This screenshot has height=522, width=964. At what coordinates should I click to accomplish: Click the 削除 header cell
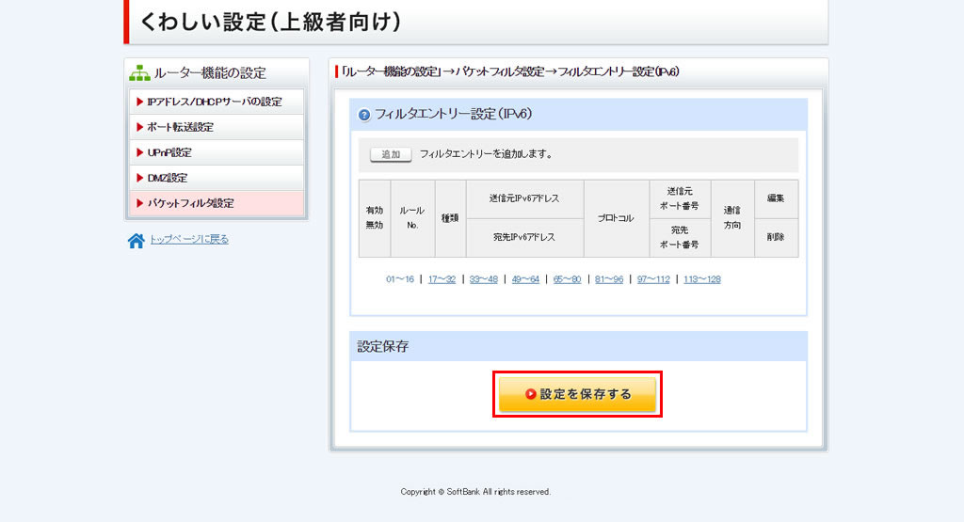pyautogui.click(x=776, y=237)
